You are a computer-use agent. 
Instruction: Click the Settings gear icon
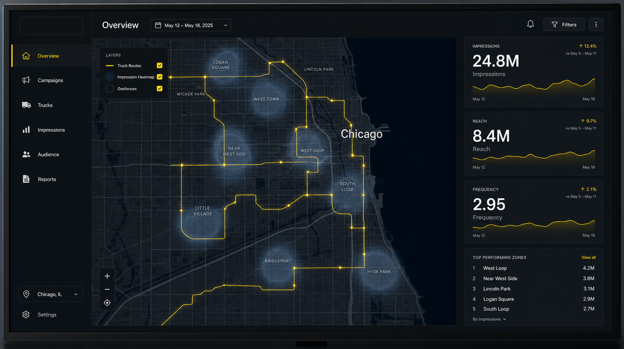(x=26, y=315)
